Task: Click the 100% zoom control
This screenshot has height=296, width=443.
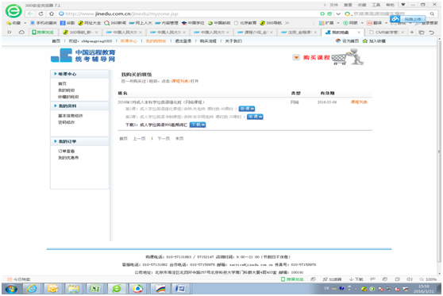Action: click(x=428, y=279)
